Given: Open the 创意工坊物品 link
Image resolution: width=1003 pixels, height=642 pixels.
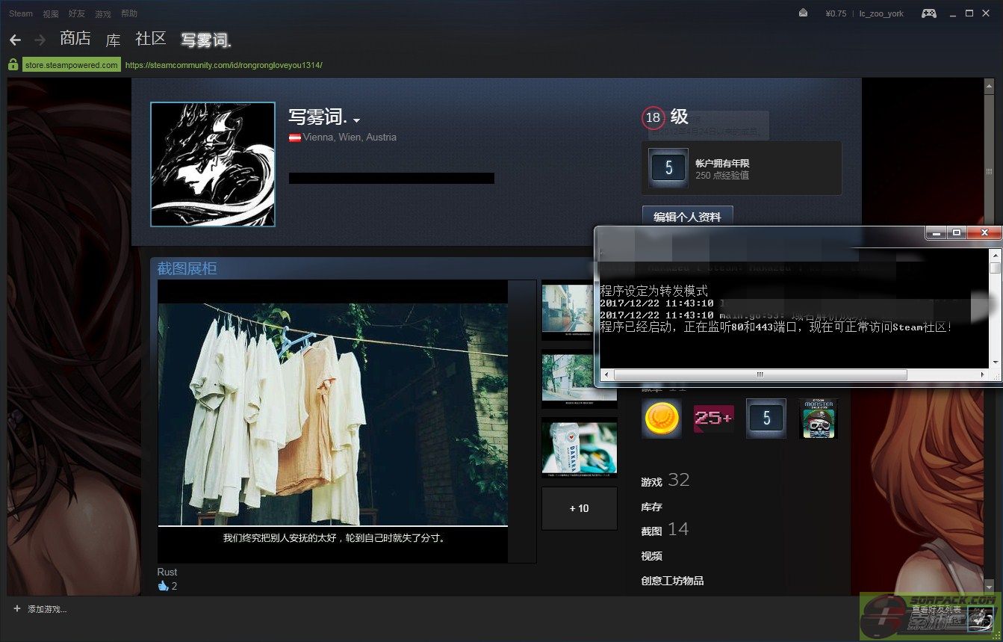Looking at the screenshot, I should (x=672, y=581).
